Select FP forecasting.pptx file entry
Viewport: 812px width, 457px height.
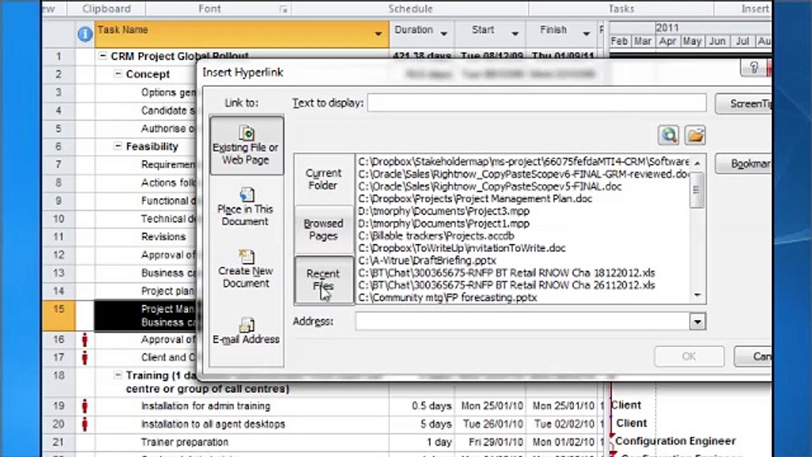pyautogui.click(x=447, y=297)
